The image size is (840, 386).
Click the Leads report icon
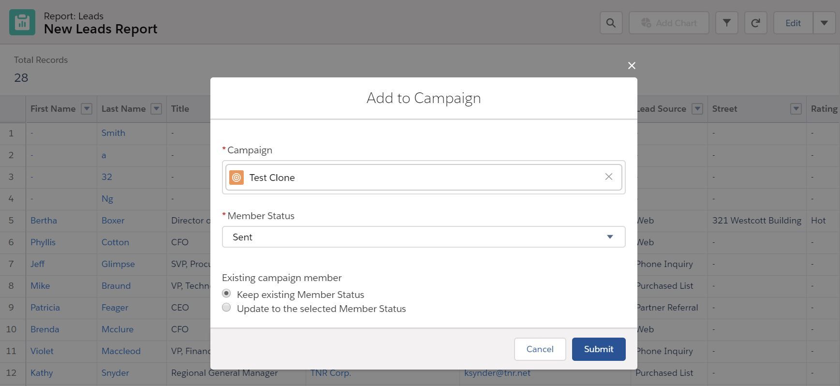pos(22,22)
